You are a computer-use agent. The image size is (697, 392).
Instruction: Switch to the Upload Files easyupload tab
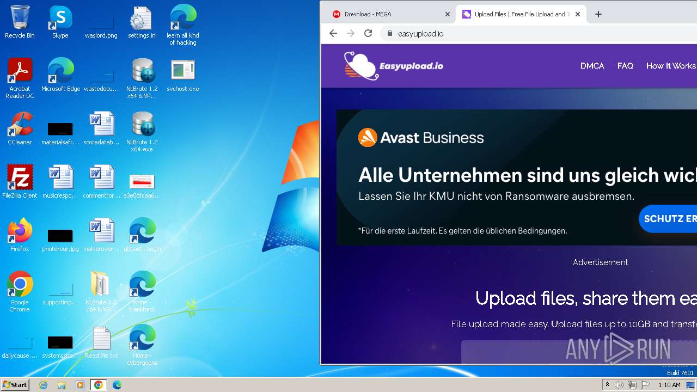pyautogui.click(x=520, y=14)
